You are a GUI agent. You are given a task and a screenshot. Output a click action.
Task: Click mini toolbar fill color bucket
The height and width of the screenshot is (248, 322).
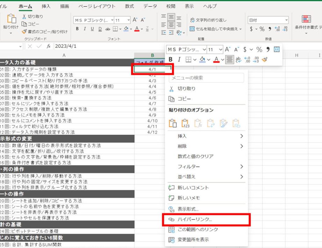pyautogui.click(x=202, y=59)
